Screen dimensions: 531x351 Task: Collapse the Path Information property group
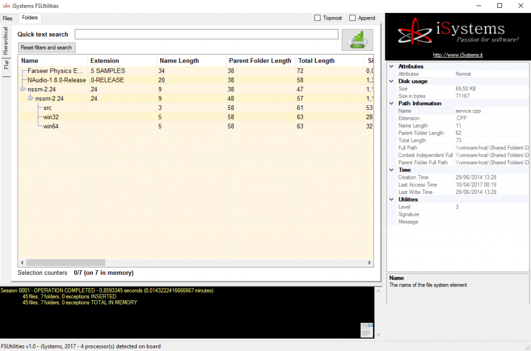392,103
